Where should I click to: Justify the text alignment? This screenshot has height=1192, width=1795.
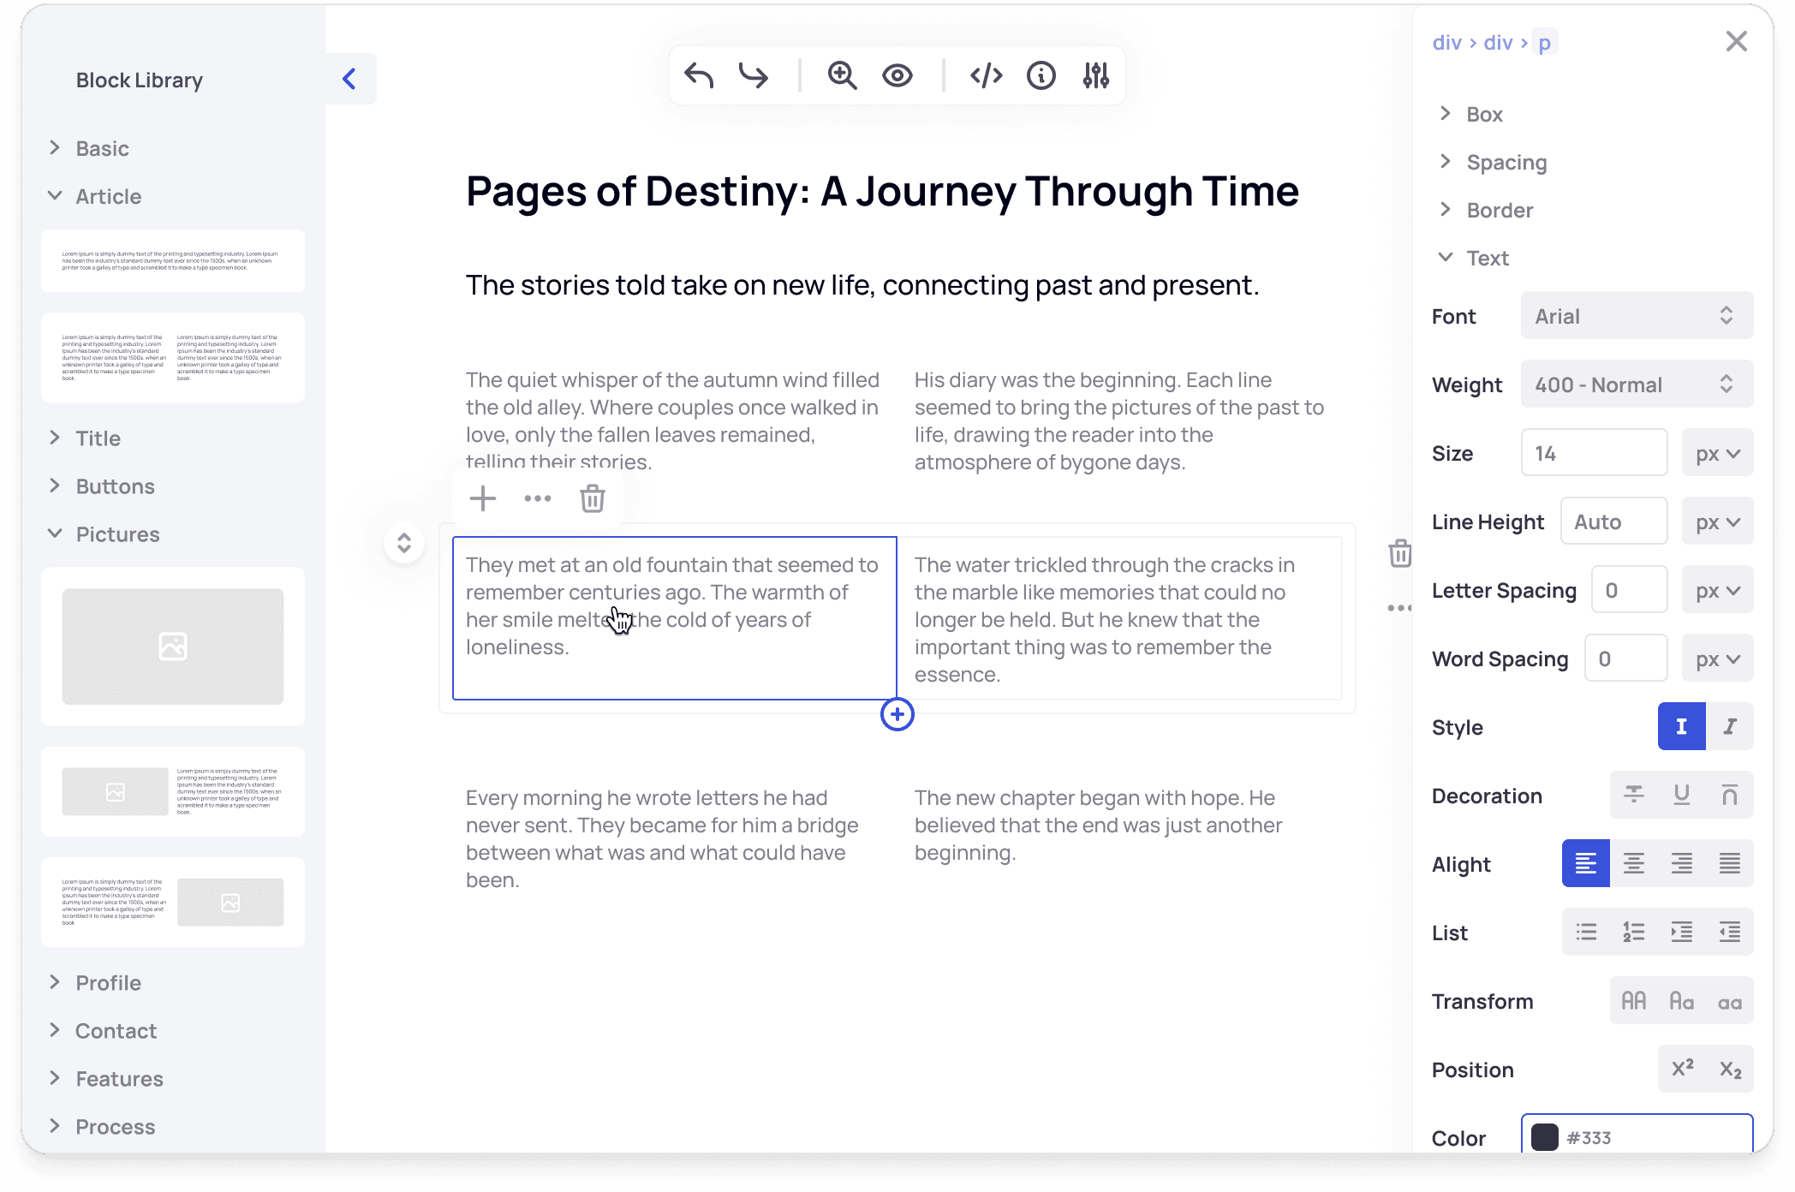point(1730,863)
